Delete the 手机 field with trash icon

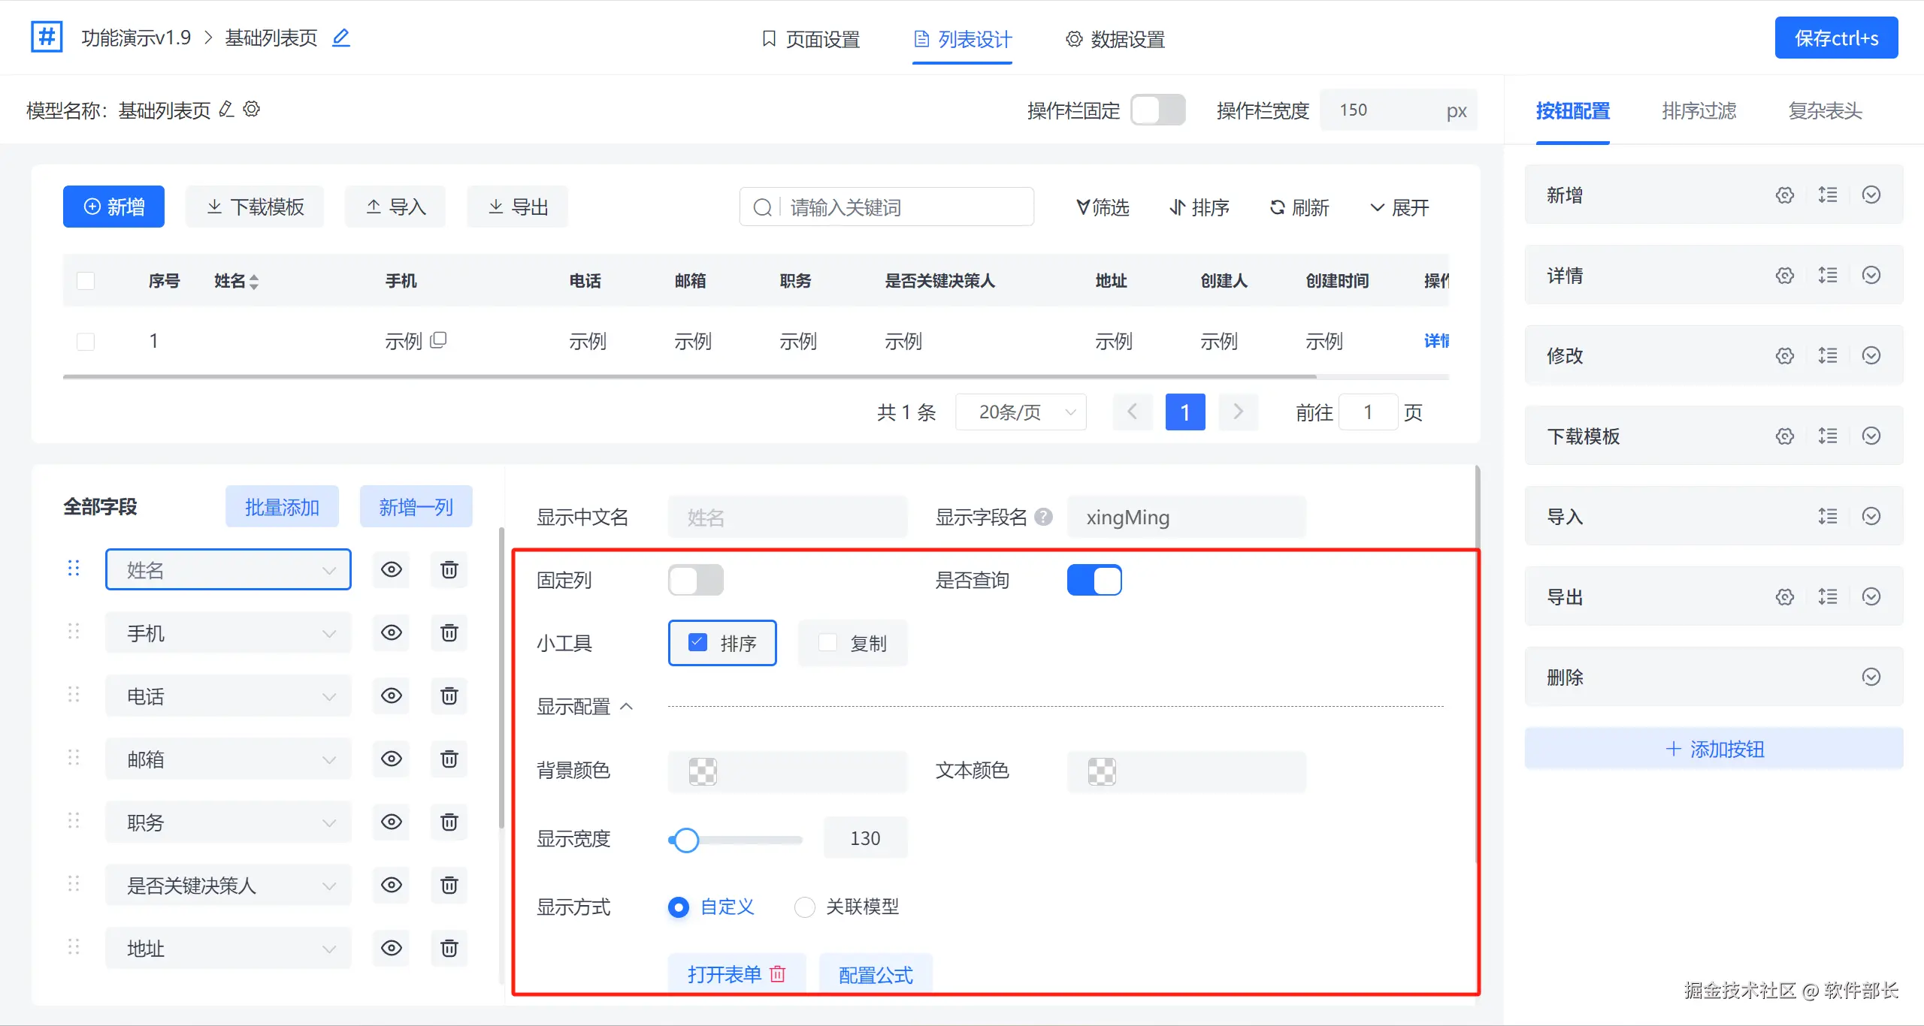[449, 633]
